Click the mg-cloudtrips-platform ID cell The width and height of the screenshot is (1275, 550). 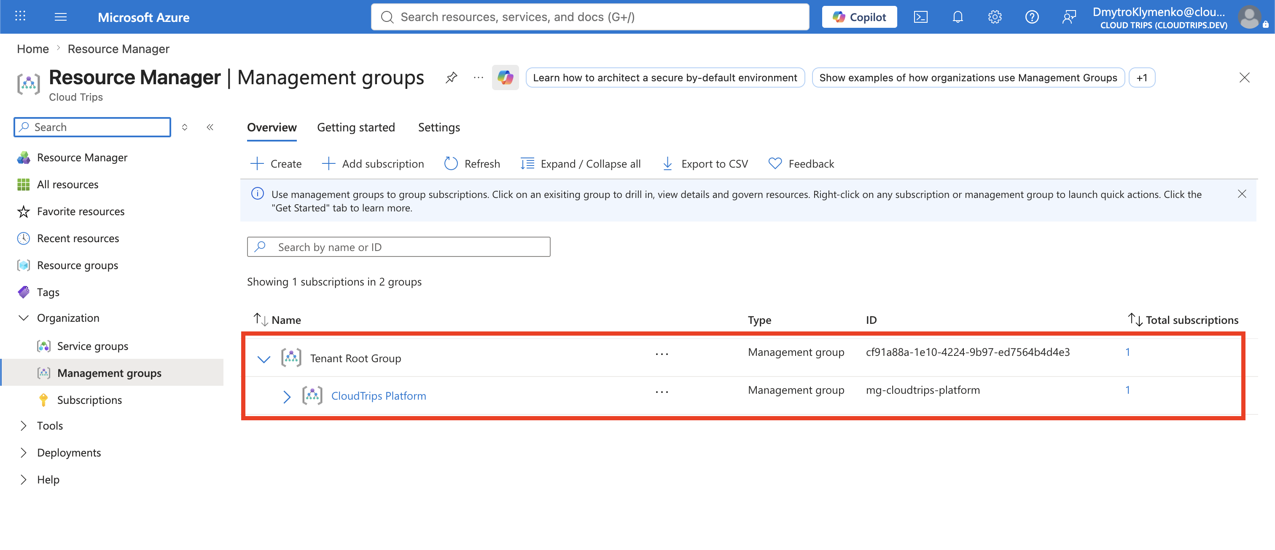[923, 390]
